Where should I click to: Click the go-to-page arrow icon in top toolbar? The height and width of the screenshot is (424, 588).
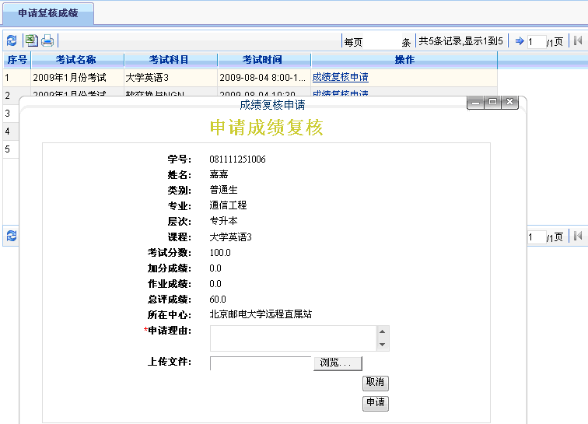point(520,41)
